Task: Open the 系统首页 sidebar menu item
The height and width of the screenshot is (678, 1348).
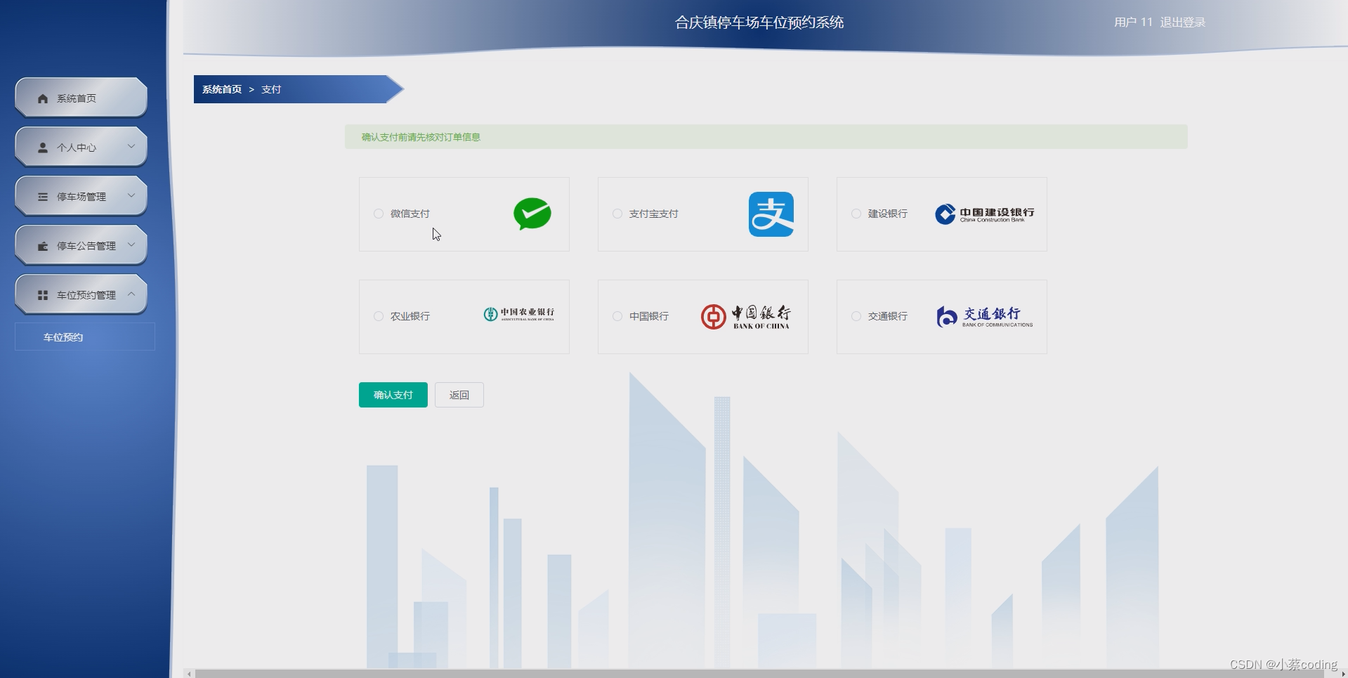Action: click(81, 98)
